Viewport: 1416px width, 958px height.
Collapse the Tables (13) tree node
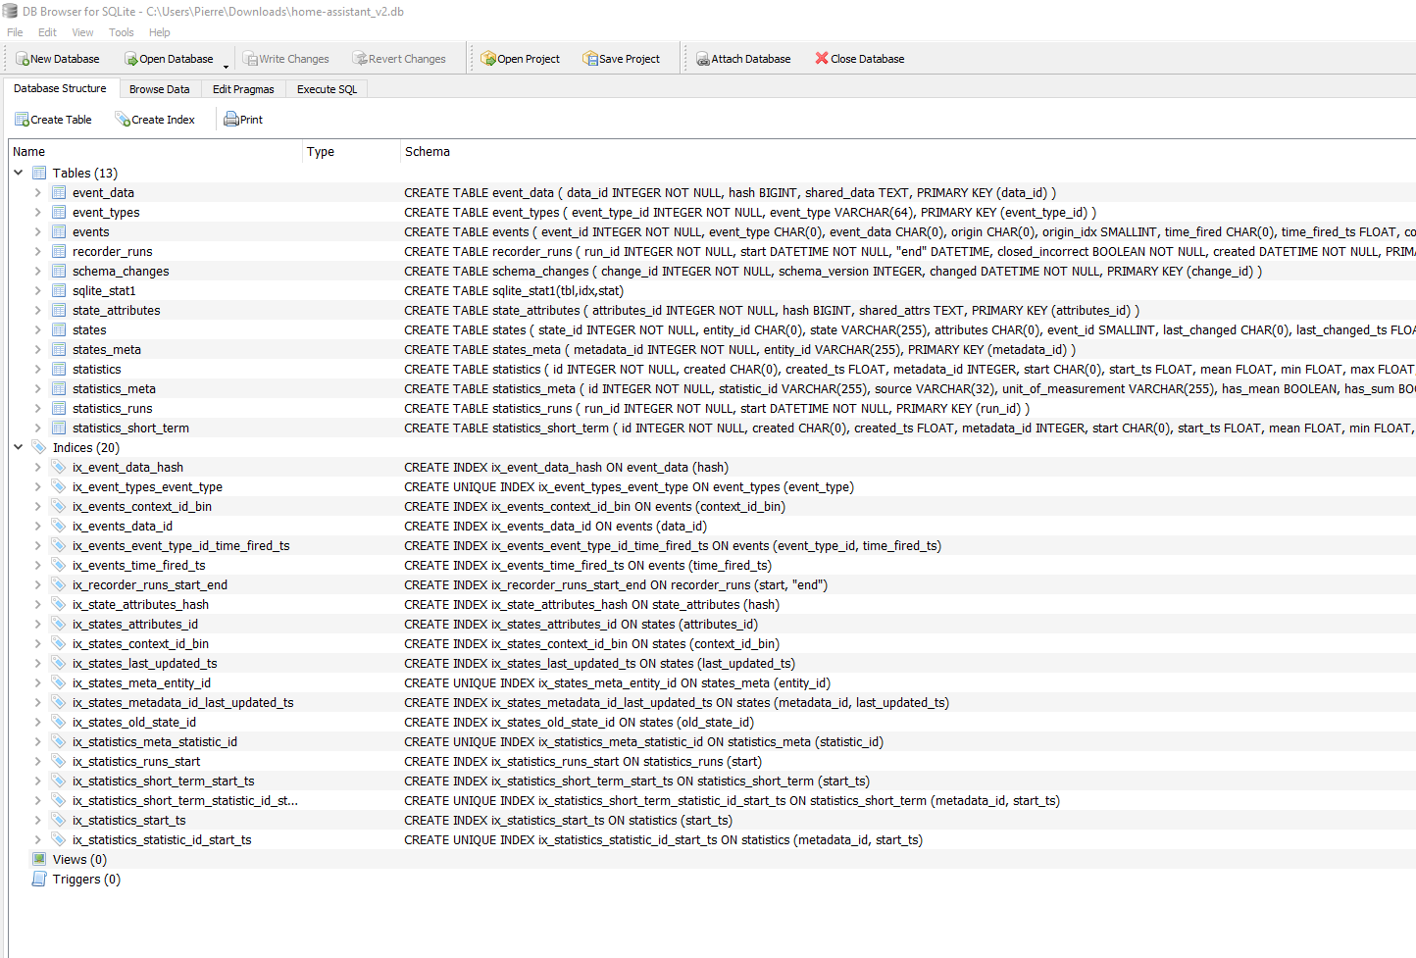tap(19, 173)
